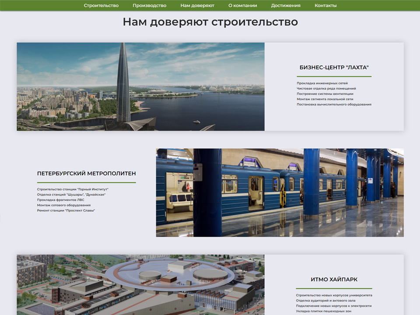Click Отделка аудиторий и актового зала
This screenshot has width=420, height=315.
pos(325,301)
